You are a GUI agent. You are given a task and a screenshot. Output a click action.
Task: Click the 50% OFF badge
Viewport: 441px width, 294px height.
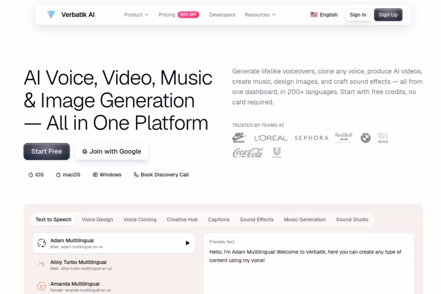click(188, 15)
